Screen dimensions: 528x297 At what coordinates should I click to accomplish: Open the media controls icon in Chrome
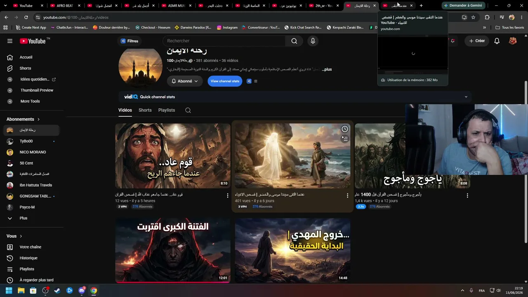[x=502, y=17]
